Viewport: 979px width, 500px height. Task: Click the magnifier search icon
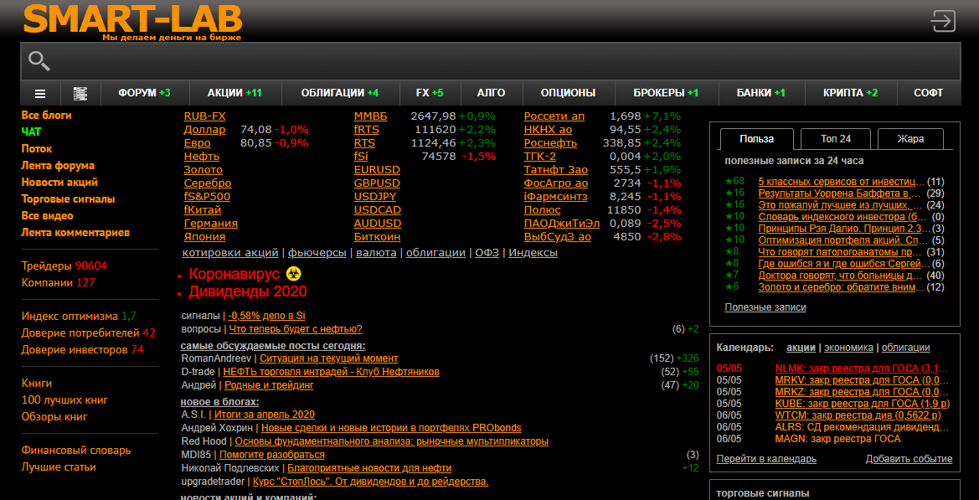[39, 61]
